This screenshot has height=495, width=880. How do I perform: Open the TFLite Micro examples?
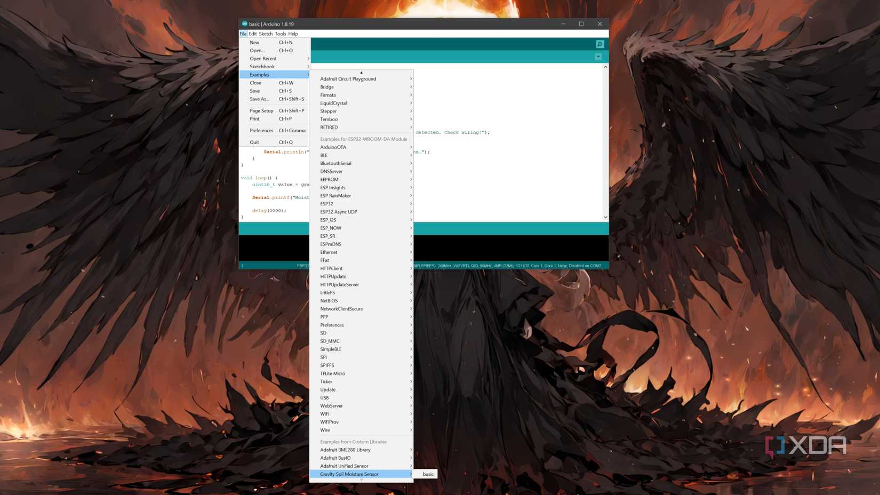[362, 373]
